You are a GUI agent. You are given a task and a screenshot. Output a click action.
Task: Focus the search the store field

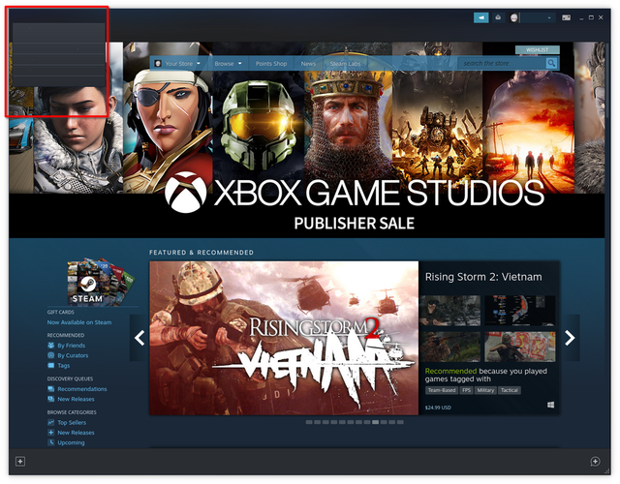(x=502, y=63)
